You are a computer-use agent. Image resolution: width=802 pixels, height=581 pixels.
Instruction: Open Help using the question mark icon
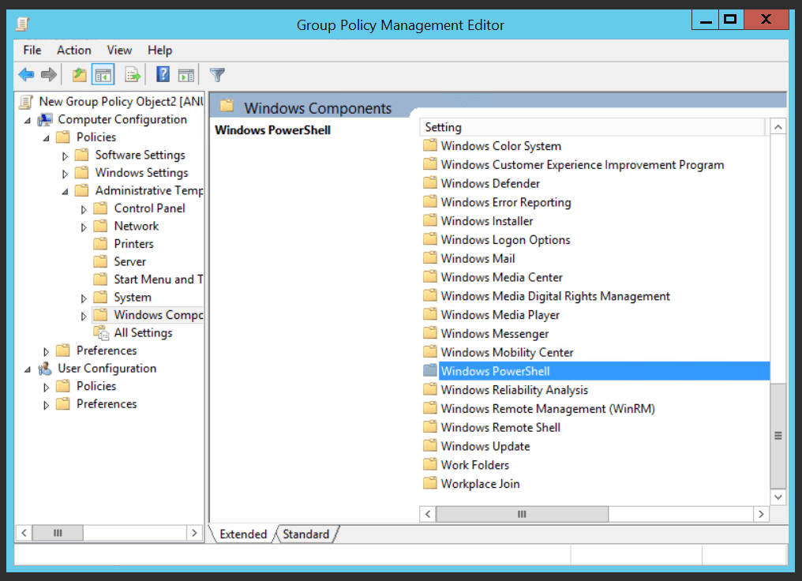[162, 73]
